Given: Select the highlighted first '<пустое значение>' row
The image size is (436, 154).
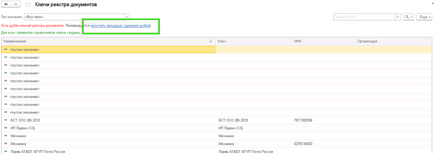Looking at the screenshot, I should tap(108, 50).
